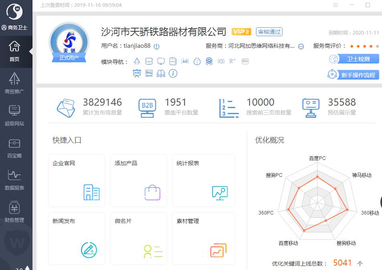Click the display board icon for 预估展示量

click(x=311, y=108)
